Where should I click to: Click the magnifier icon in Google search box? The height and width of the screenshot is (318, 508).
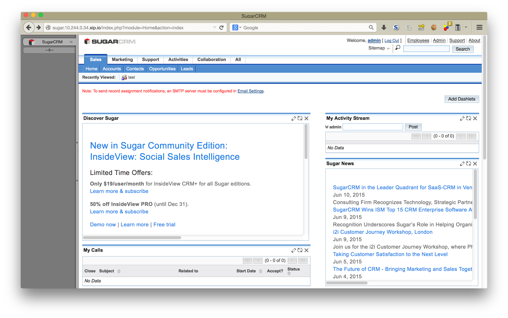371,28
